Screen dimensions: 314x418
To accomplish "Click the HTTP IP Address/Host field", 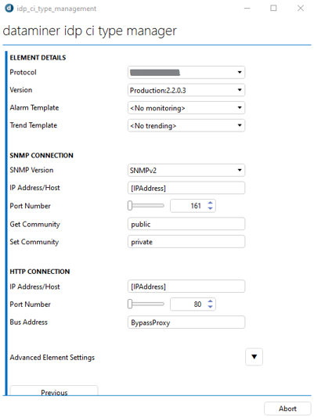I will (186, 286).
